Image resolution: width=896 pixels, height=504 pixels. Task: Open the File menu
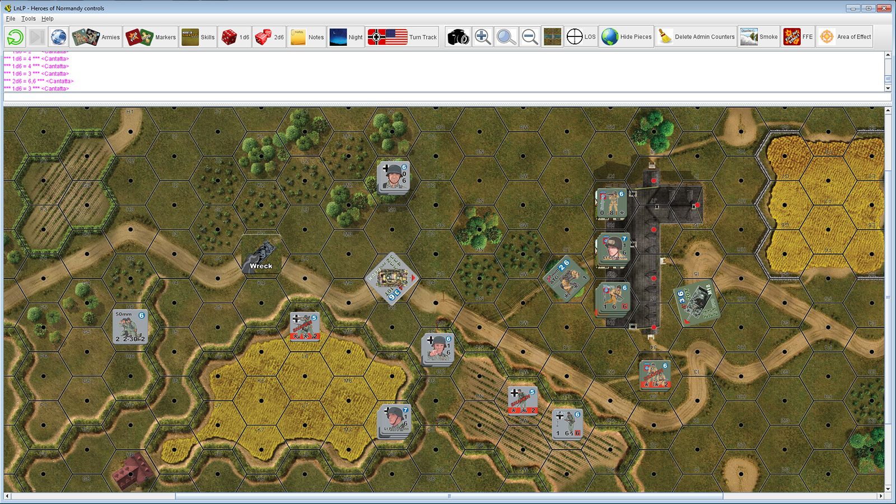tap(11, 18)
